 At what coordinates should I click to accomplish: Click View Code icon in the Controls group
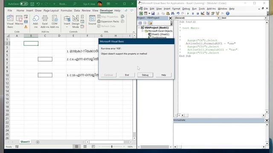click(82, 22)
